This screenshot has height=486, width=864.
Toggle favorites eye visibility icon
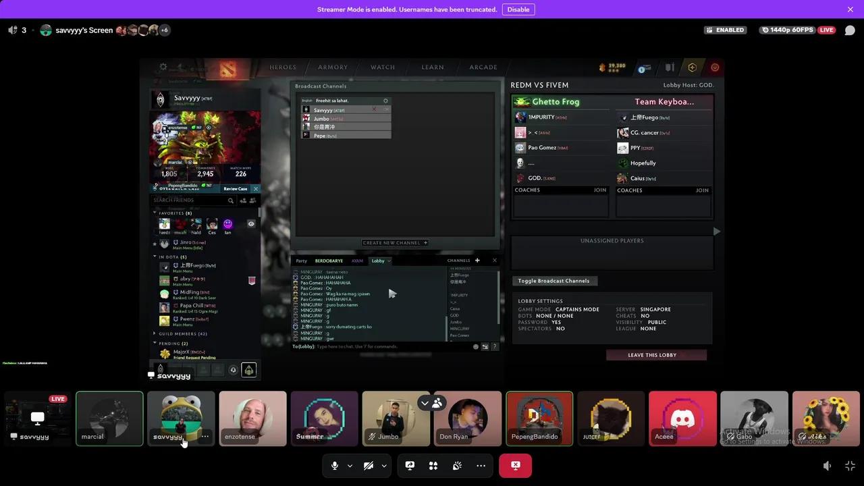coord(251,224)
